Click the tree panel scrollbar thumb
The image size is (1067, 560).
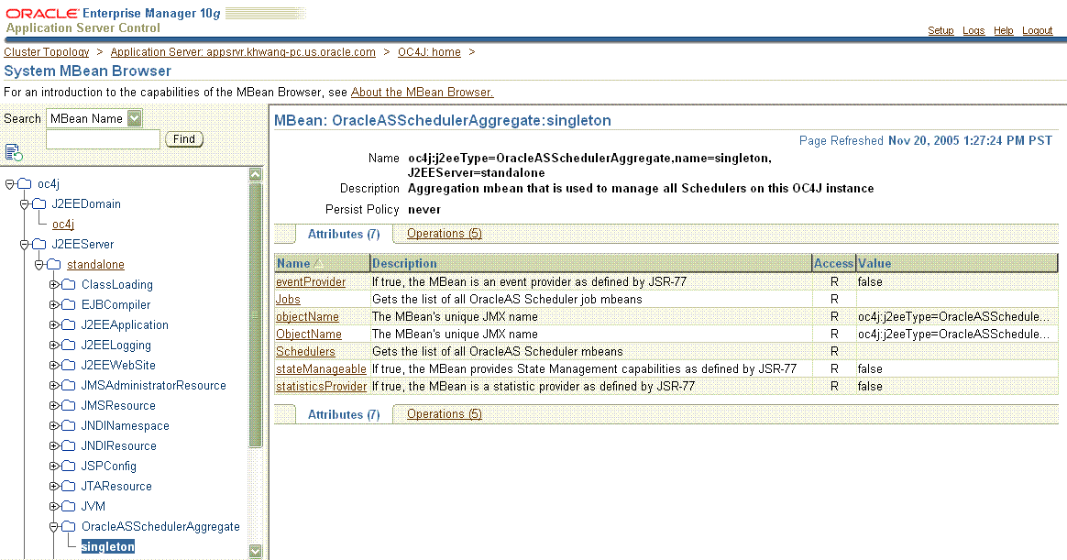pyautogui.click(x=256, y=315)
